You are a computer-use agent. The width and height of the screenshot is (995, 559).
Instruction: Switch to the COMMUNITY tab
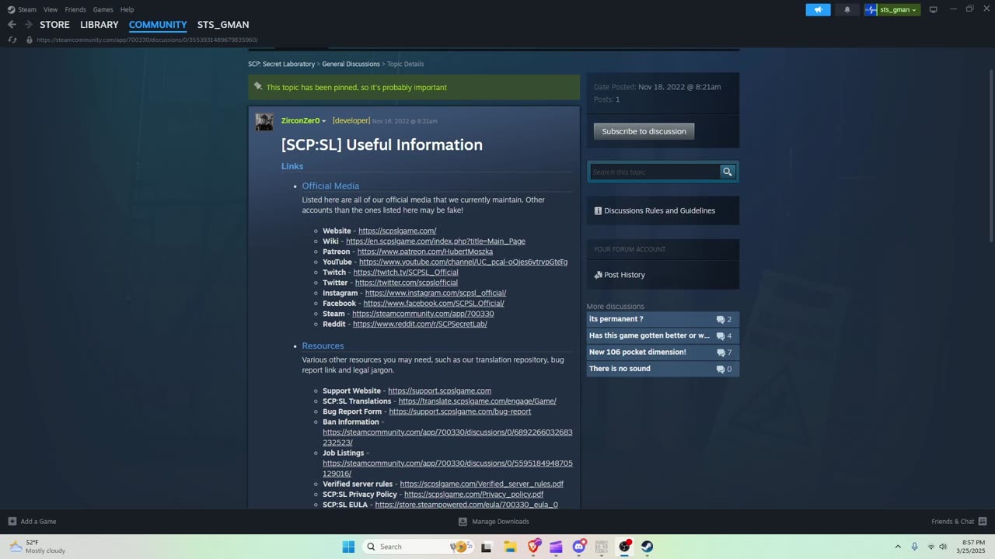tap(158, 25)
